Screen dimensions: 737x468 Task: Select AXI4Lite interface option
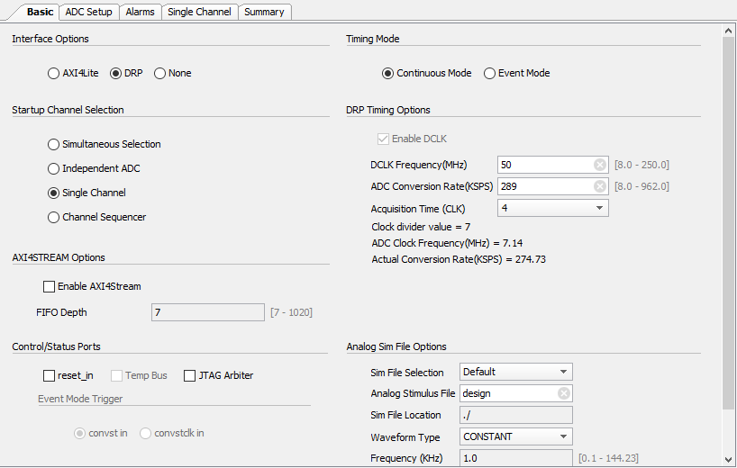point(53,74)
